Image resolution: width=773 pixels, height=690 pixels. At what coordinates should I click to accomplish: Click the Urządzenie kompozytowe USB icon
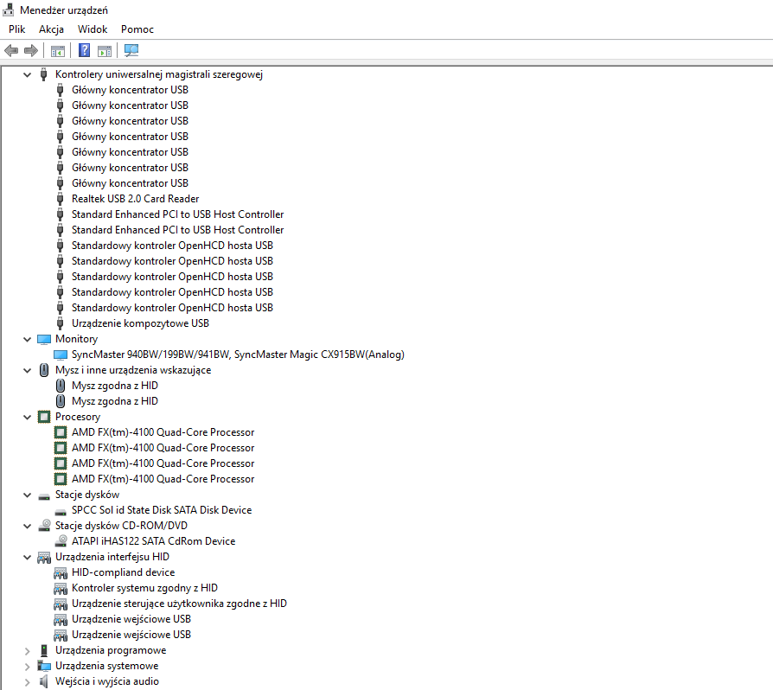pos(61,323)
